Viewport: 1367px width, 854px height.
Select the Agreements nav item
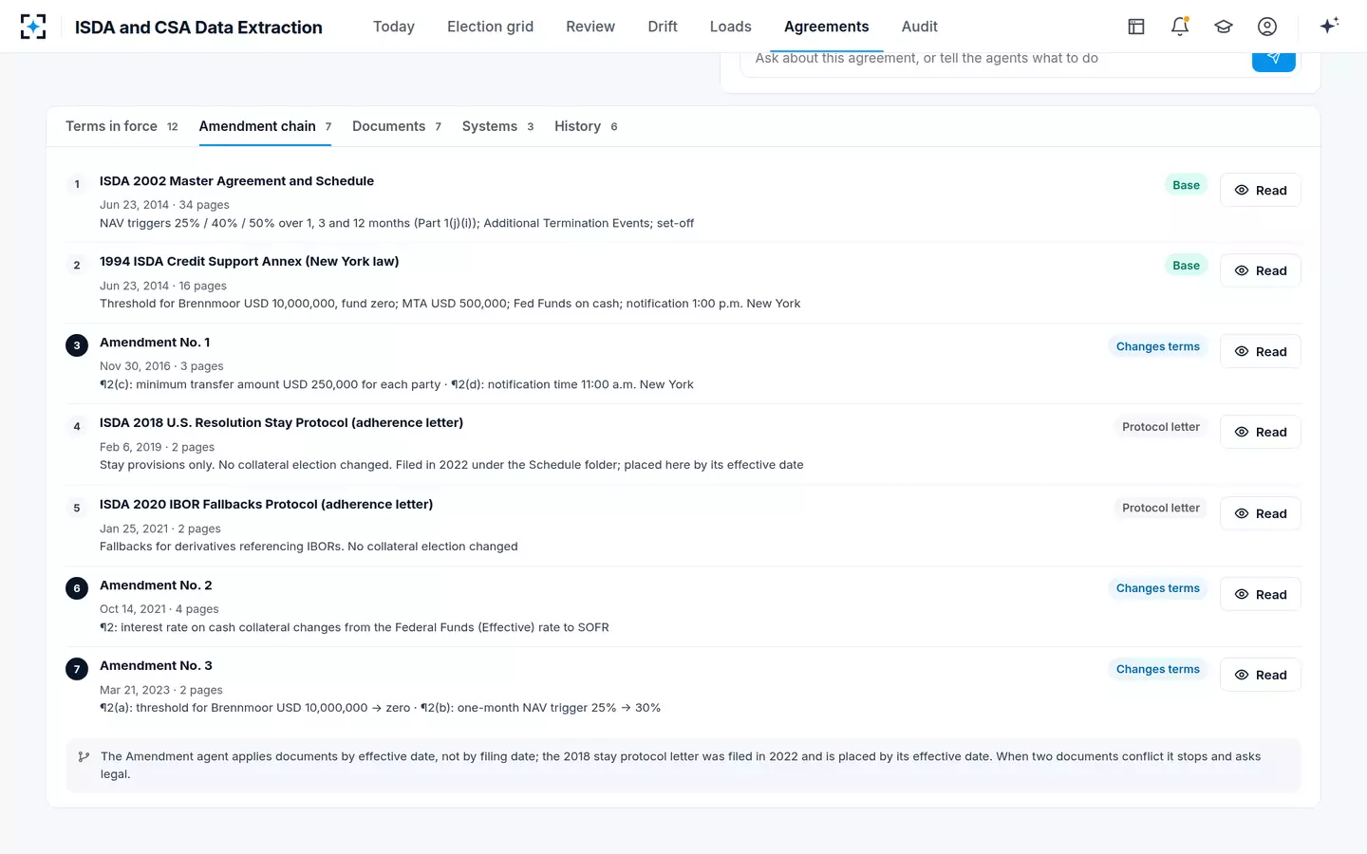[x=827, y=27]
